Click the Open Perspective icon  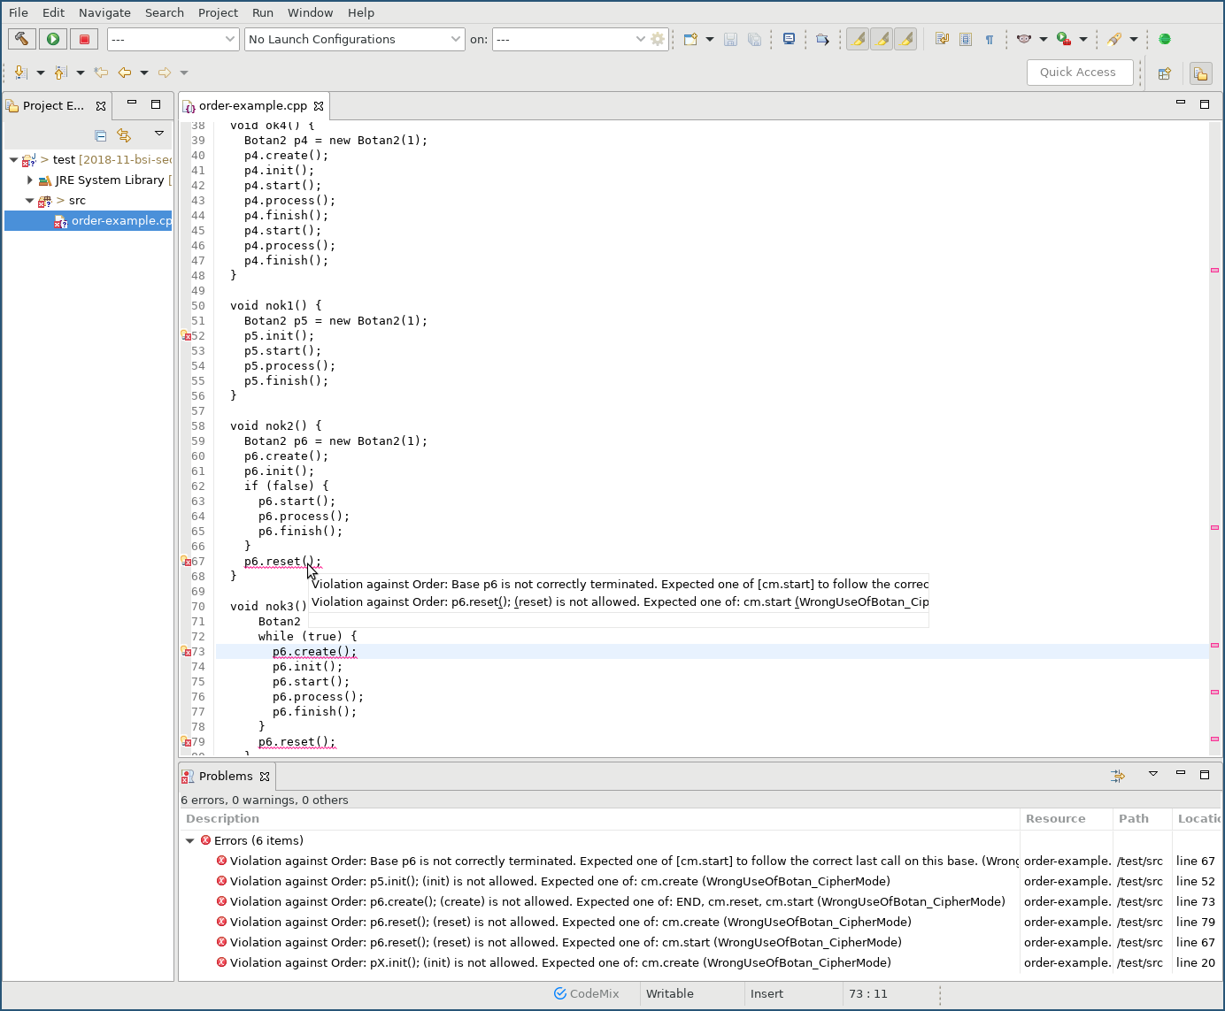point(1165,73)
